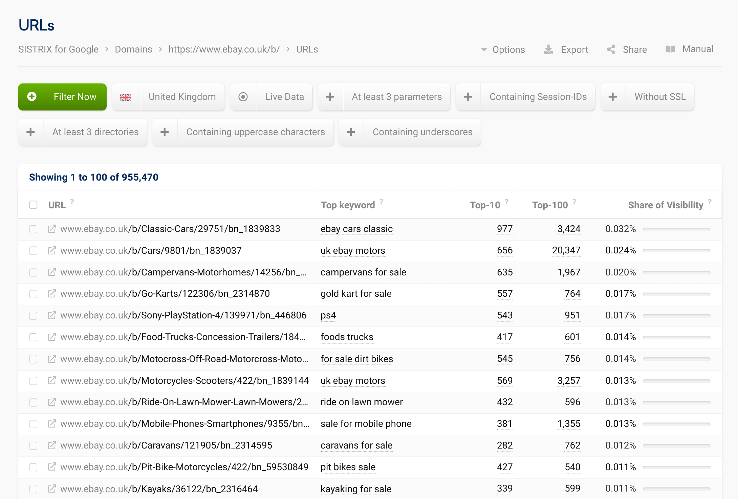Click Top-100 value 20,347
The image size is (738, 499).
[x=566, y=250]
